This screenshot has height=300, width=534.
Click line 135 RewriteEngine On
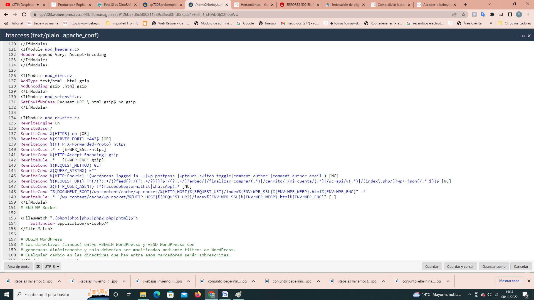point(40,123)
